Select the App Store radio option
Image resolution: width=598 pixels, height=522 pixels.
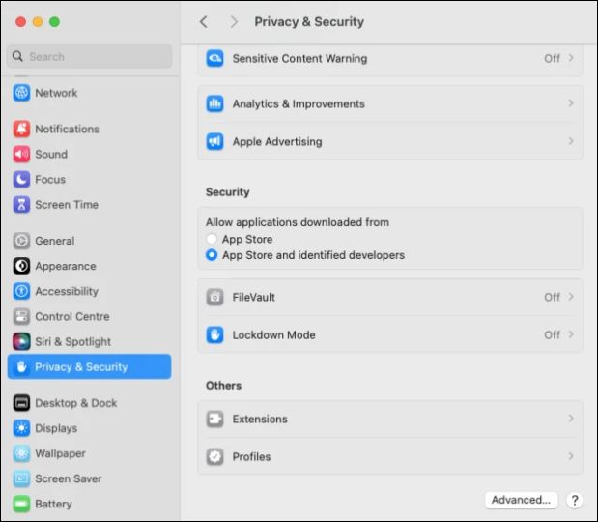212,240
